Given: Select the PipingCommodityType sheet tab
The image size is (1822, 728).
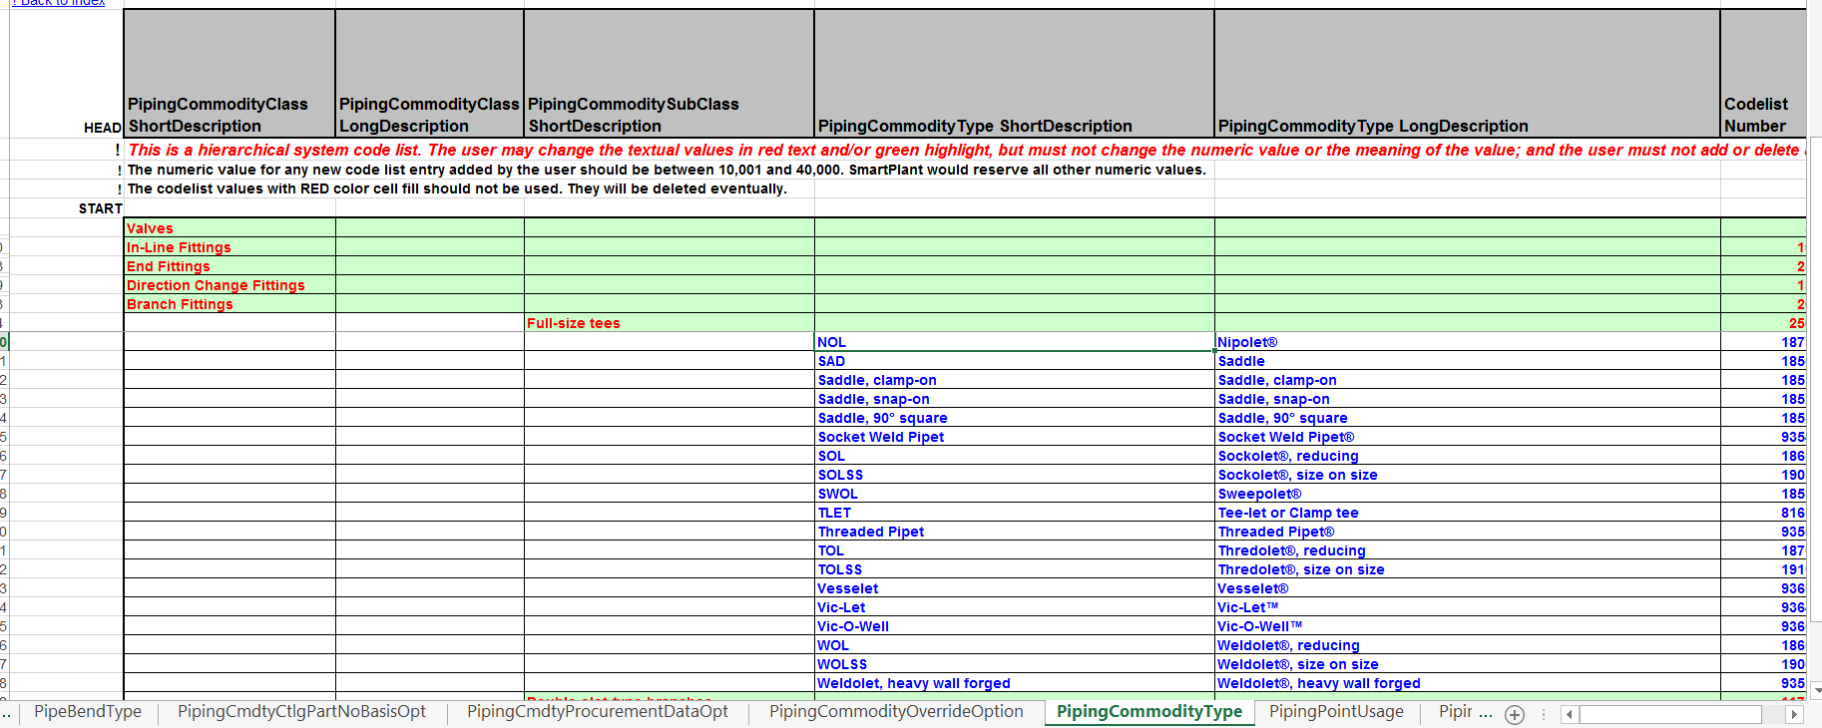Looking at the screenshot, I should tap(1149, 712).
